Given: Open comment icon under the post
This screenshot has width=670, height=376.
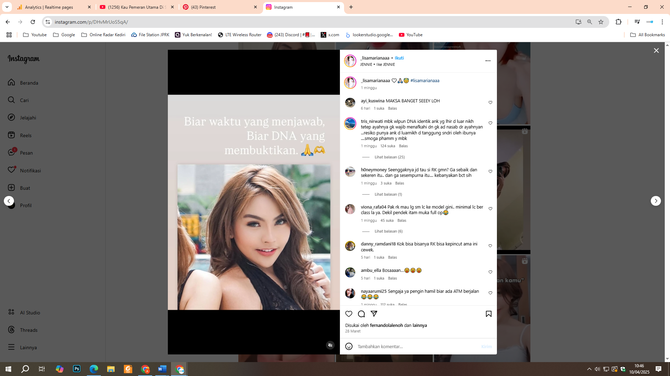Looking at the screenshot, I should point(361,314).
